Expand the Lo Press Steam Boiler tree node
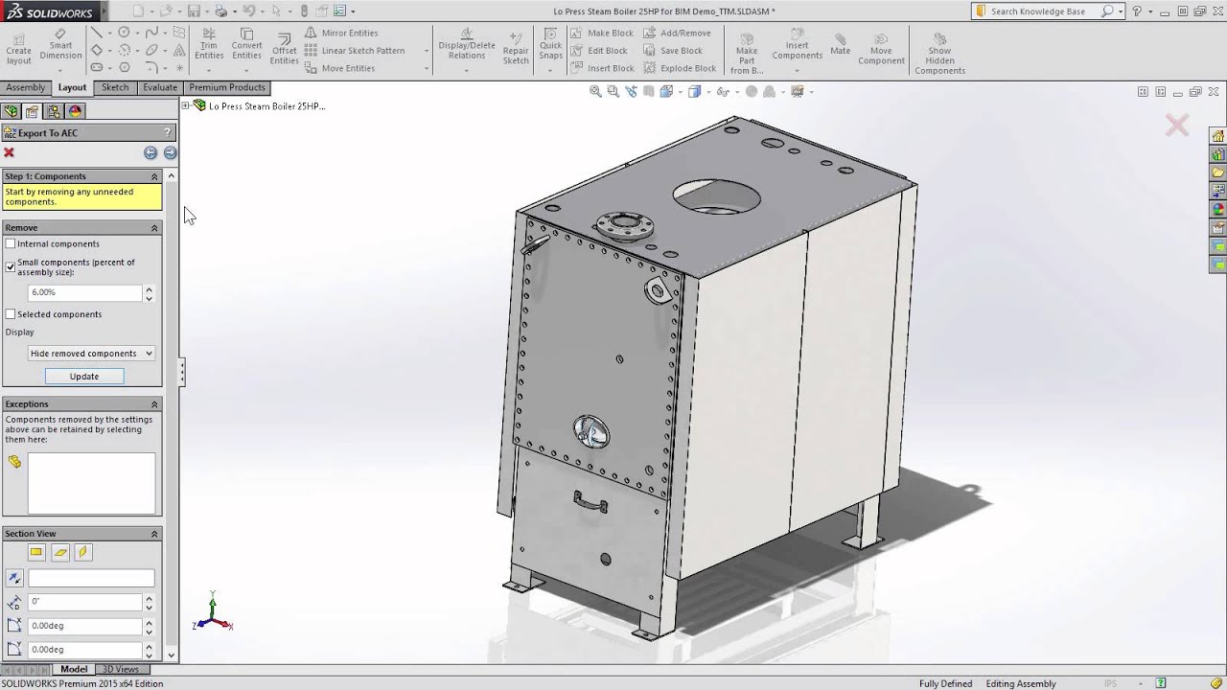The height and width of the screenshot is (690, 1227). (x=186, y=105)
